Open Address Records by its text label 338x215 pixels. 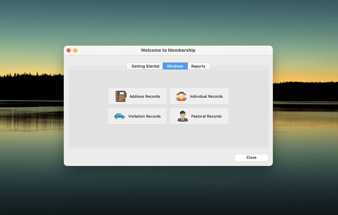144,96
